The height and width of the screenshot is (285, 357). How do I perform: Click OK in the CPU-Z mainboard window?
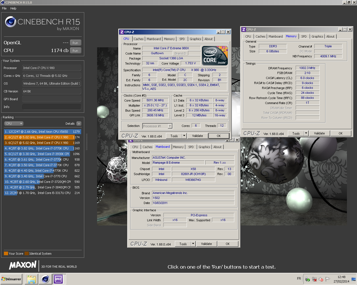click(x=228, y=244)
